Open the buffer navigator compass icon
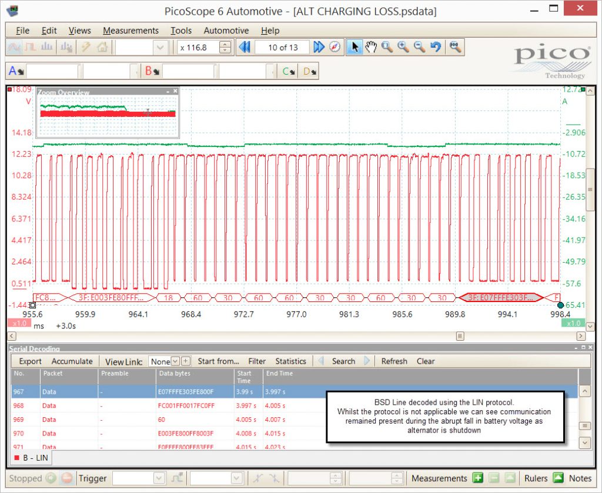The image size is (602, 493). pyautogui.click(x=335, y=47)
